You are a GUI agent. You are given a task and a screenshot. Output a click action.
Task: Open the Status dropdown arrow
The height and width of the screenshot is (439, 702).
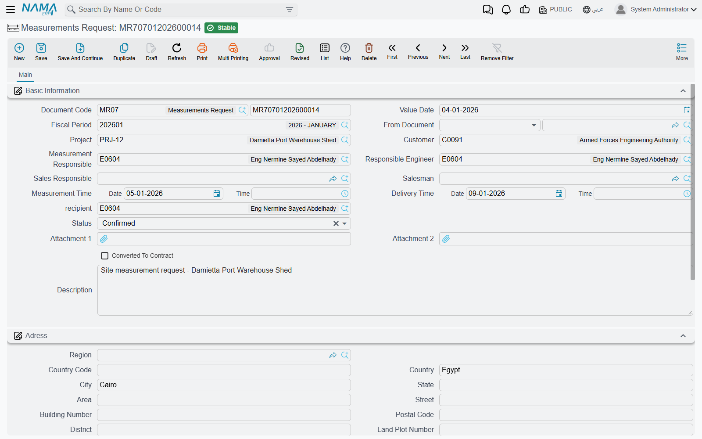click(x=345, y=223)
